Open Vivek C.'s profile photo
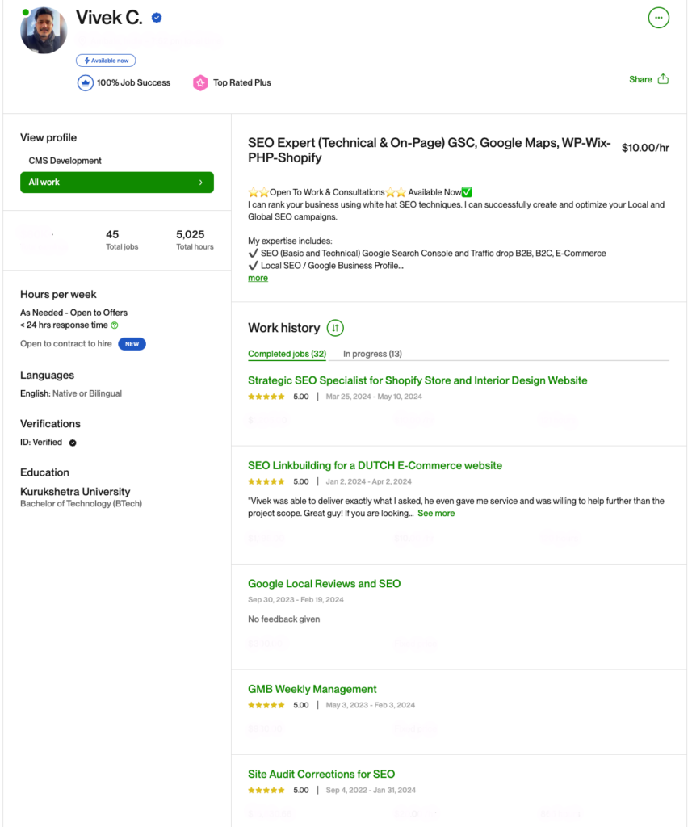 tap(44, 31)
